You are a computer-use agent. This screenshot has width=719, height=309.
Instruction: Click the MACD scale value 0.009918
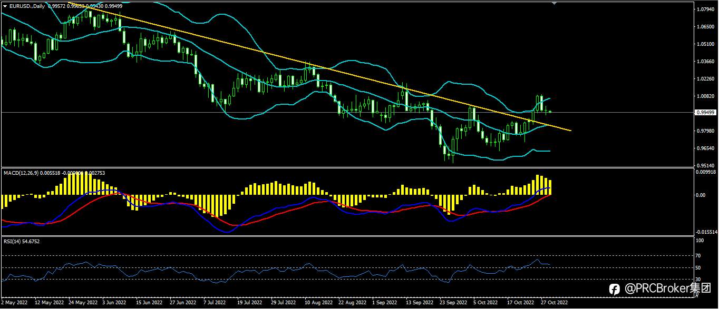[x=706, y=172]
